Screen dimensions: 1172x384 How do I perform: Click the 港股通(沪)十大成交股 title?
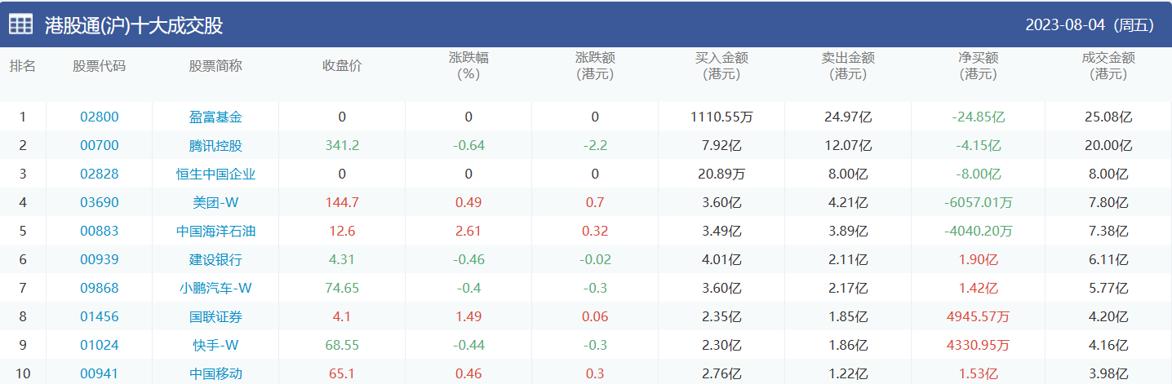tap(134, 25)
